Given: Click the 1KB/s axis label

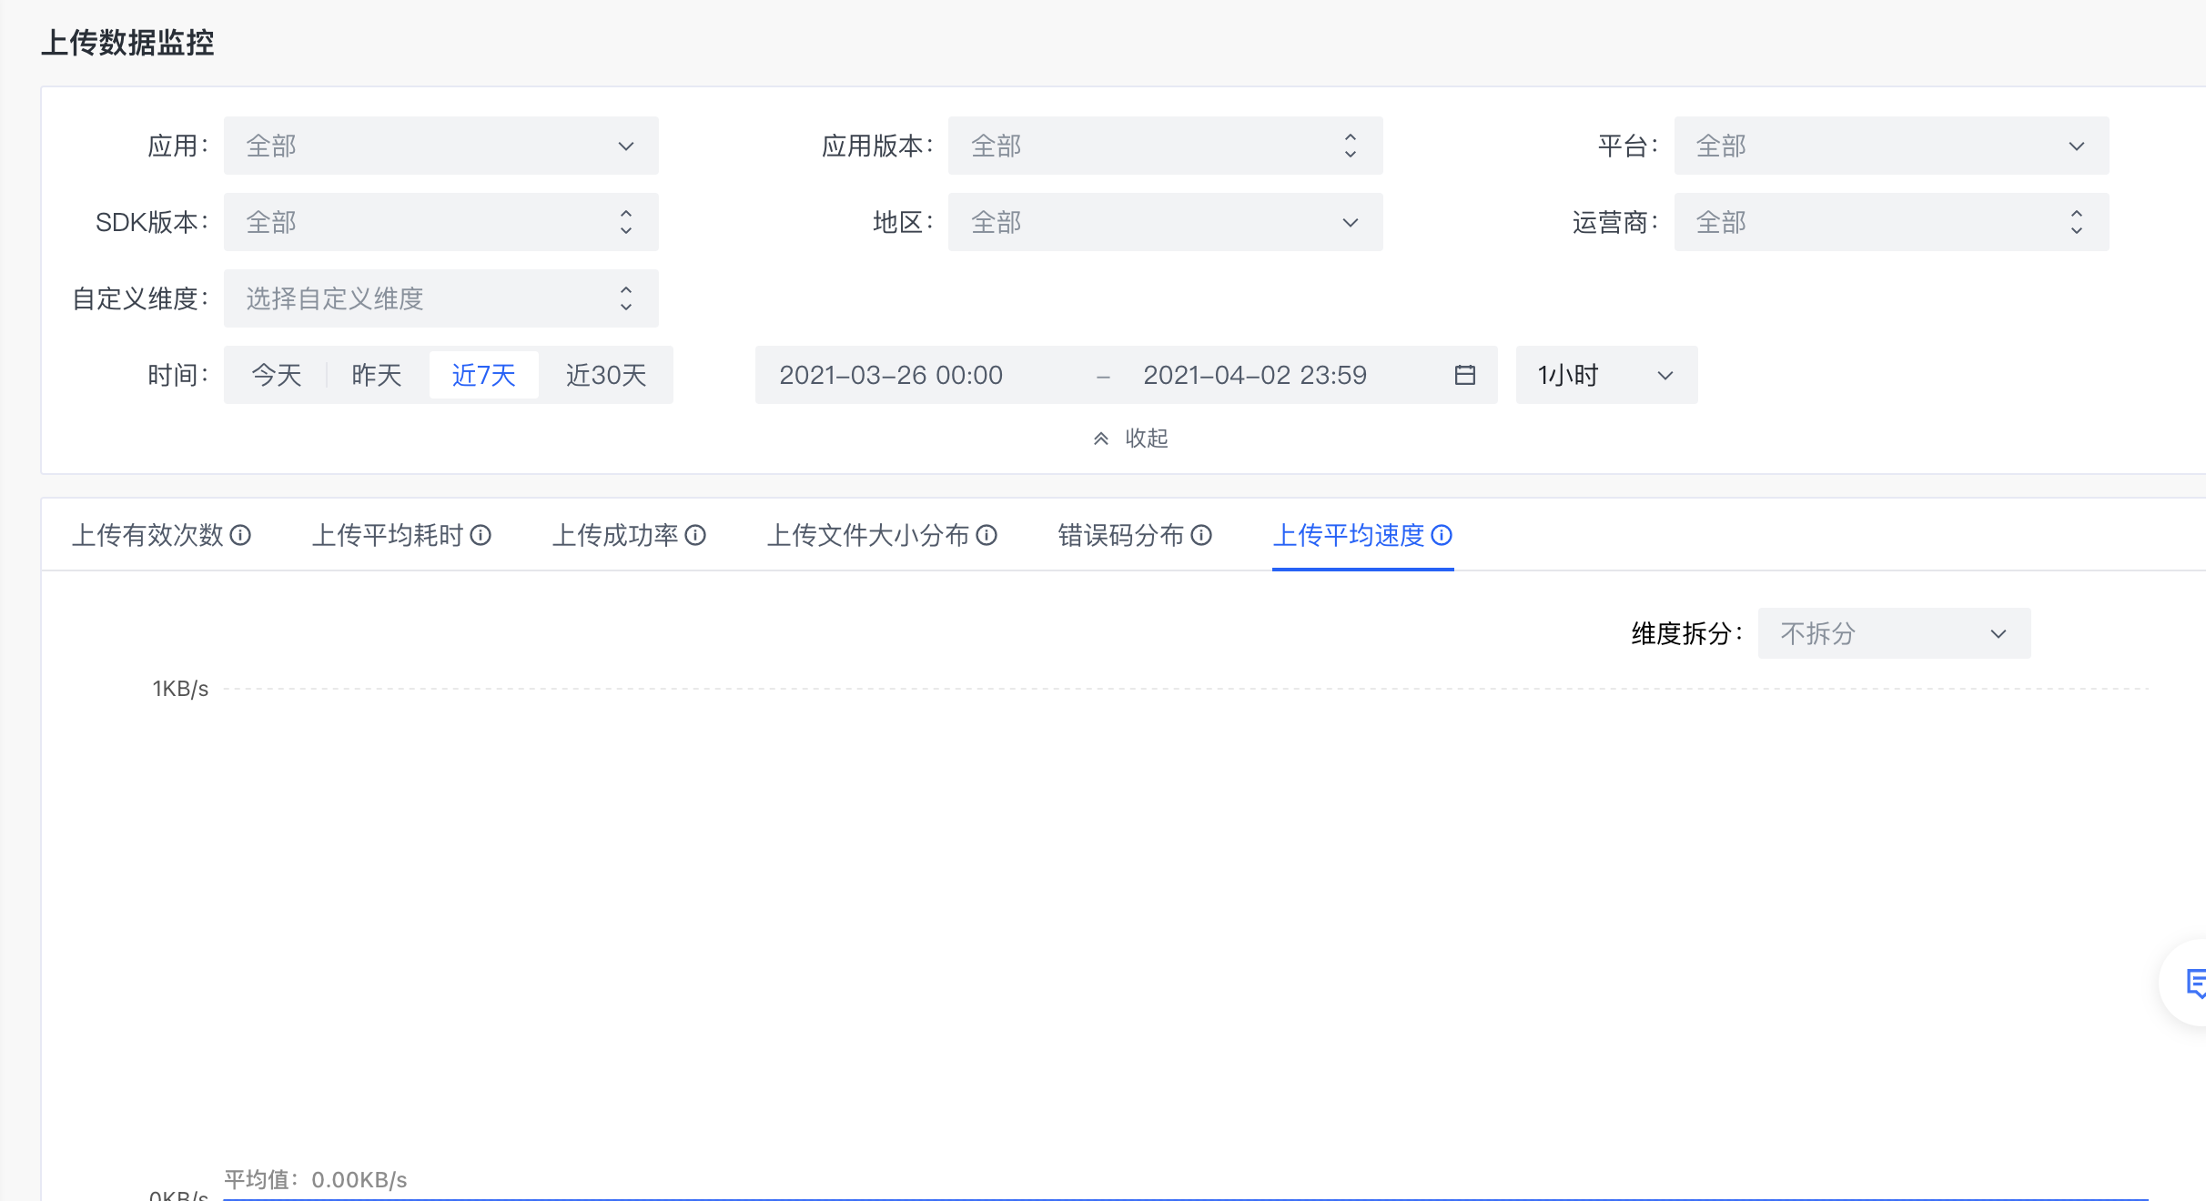Looking at the screenshot, I should (x=180, y=689).
